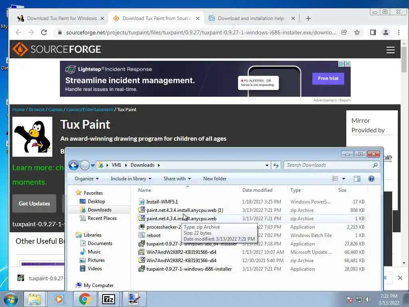Switch to the Download and installation help tab
The height and width of the screenshot is (307, 409).
pyautogui.click(x=252, y=18)
